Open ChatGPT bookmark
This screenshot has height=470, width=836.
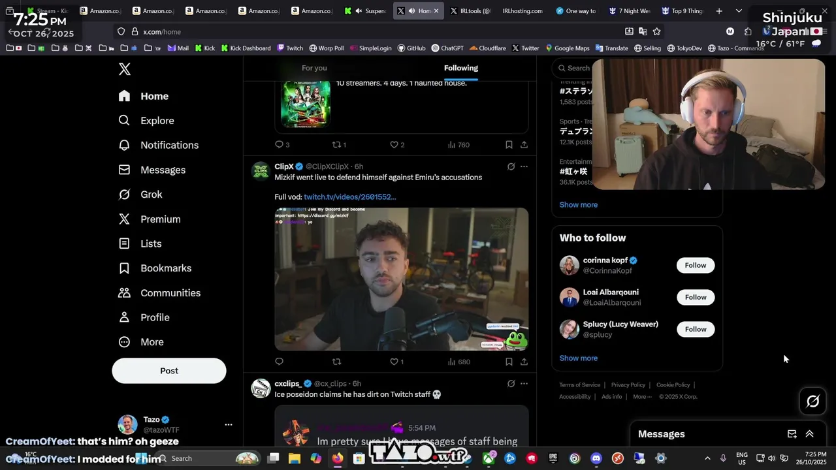447,48
